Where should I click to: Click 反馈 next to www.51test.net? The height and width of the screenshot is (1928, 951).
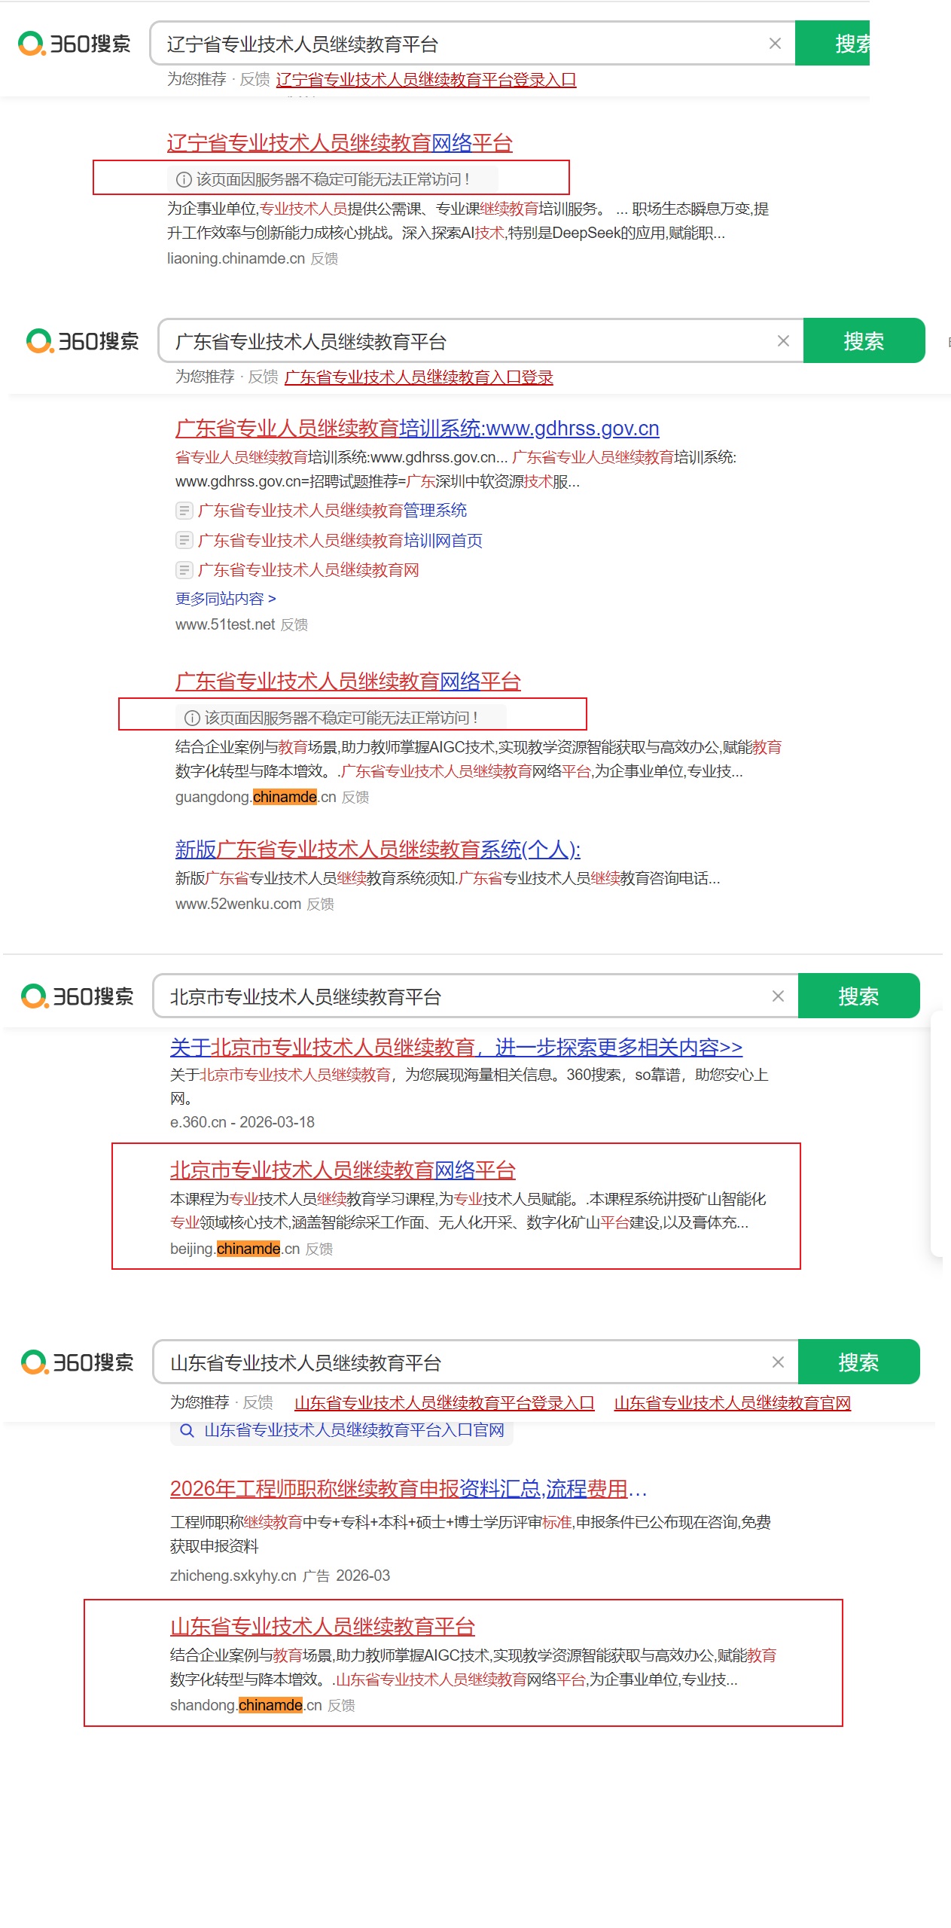[294, 625]
